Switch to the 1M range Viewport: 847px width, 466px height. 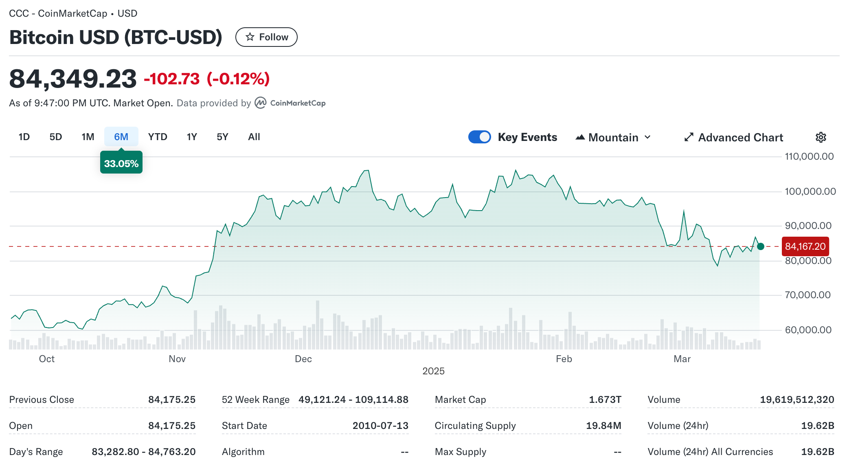click(88, 137)
